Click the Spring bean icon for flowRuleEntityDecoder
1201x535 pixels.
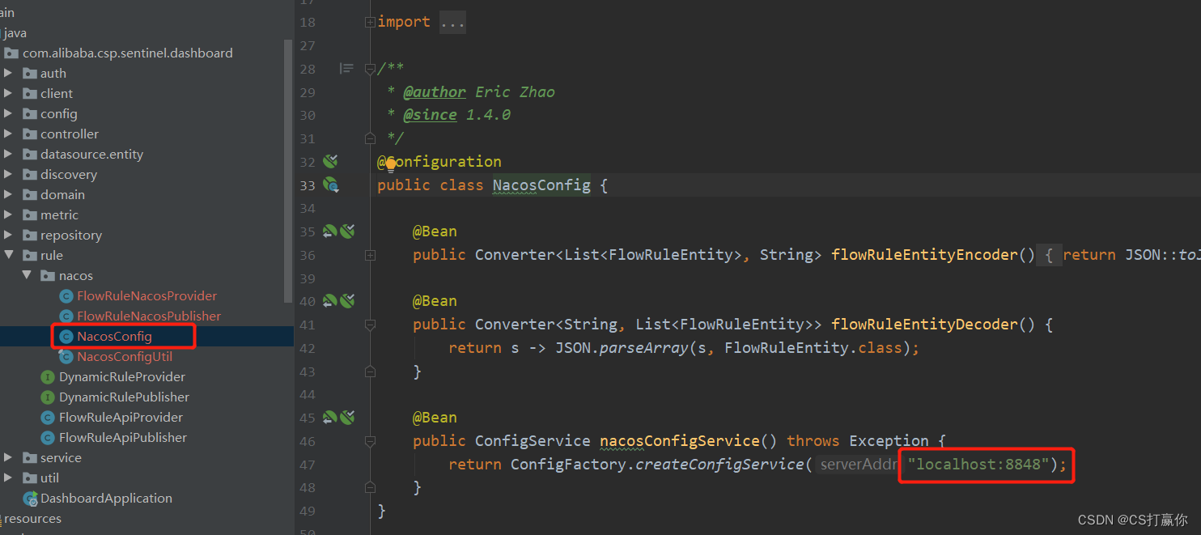347,300
